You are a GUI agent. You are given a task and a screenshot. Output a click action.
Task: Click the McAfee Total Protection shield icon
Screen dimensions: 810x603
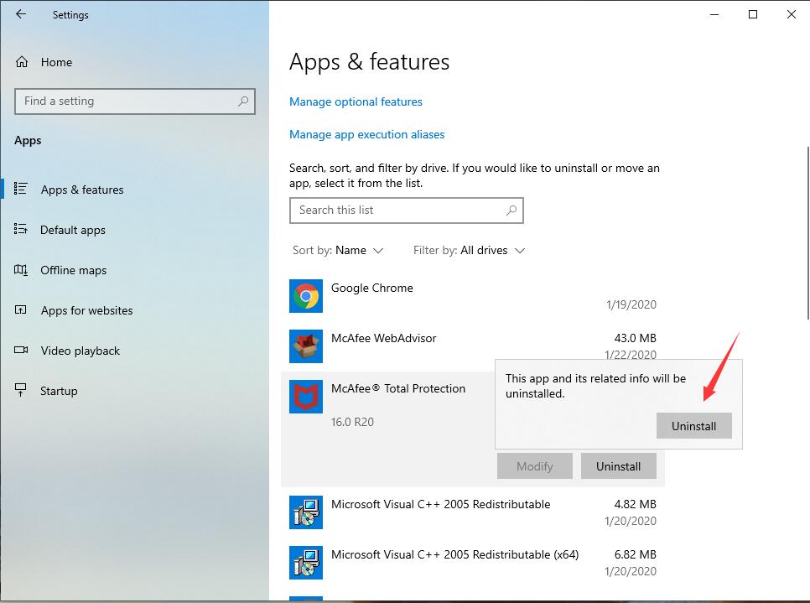coord(306,397)
